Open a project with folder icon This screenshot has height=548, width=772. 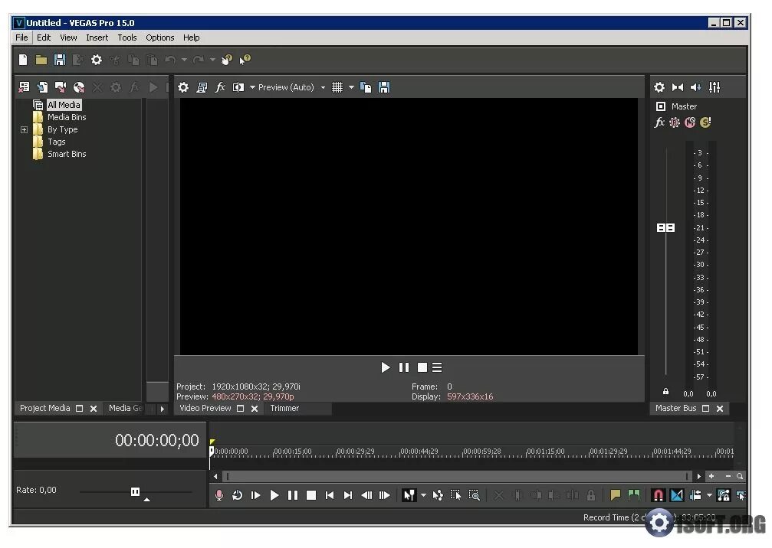(41, 60)
